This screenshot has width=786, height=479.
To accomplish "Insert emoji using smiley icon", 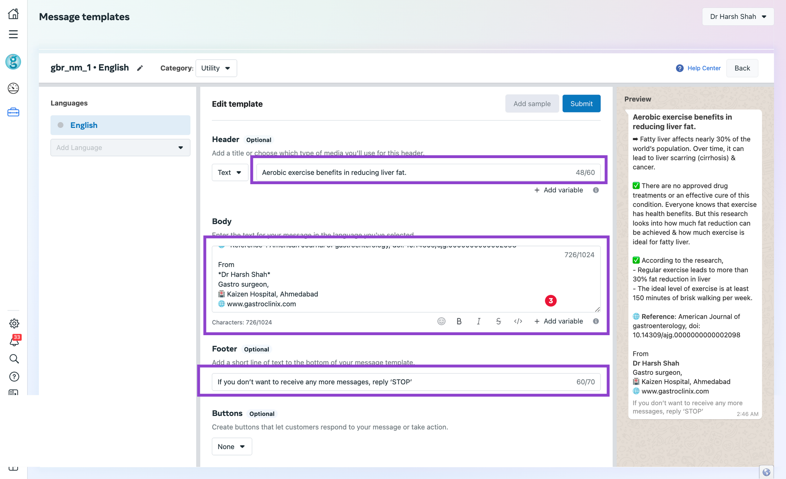I will [441, 321].
